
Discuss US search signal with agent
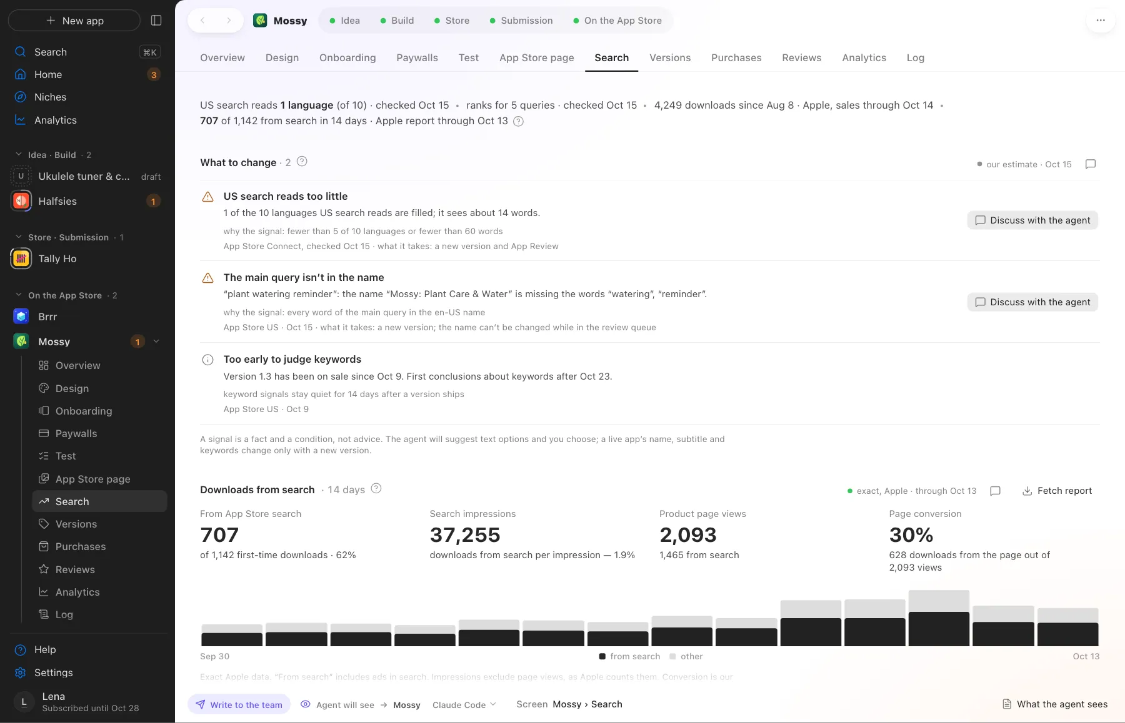[1032, 220]
